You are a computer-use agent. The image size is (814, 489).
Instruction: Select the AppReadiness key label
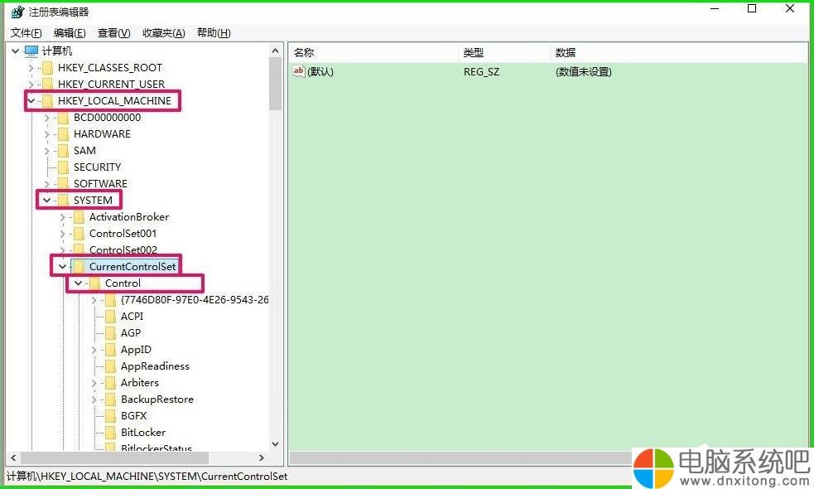pos(155,366)
